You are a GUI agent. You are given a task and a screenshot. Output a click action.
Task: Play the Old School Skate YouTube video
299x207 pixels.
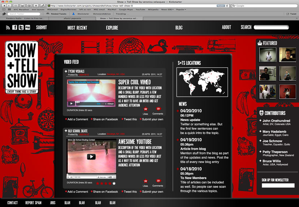(x=91, y=157)
